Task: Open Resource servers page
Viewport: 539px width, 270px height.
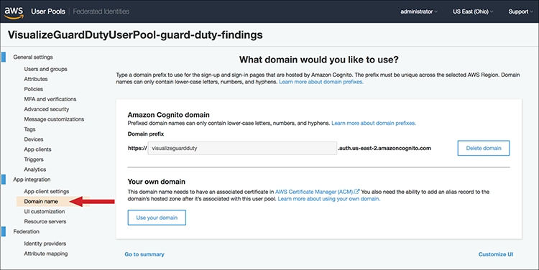Action: tap(45, 222)
